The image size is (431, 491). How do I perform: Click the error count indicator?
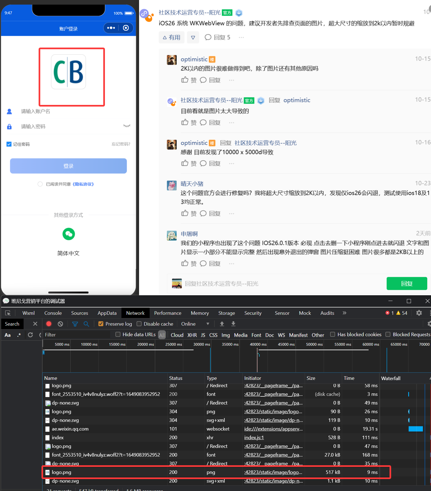(390, 313)
